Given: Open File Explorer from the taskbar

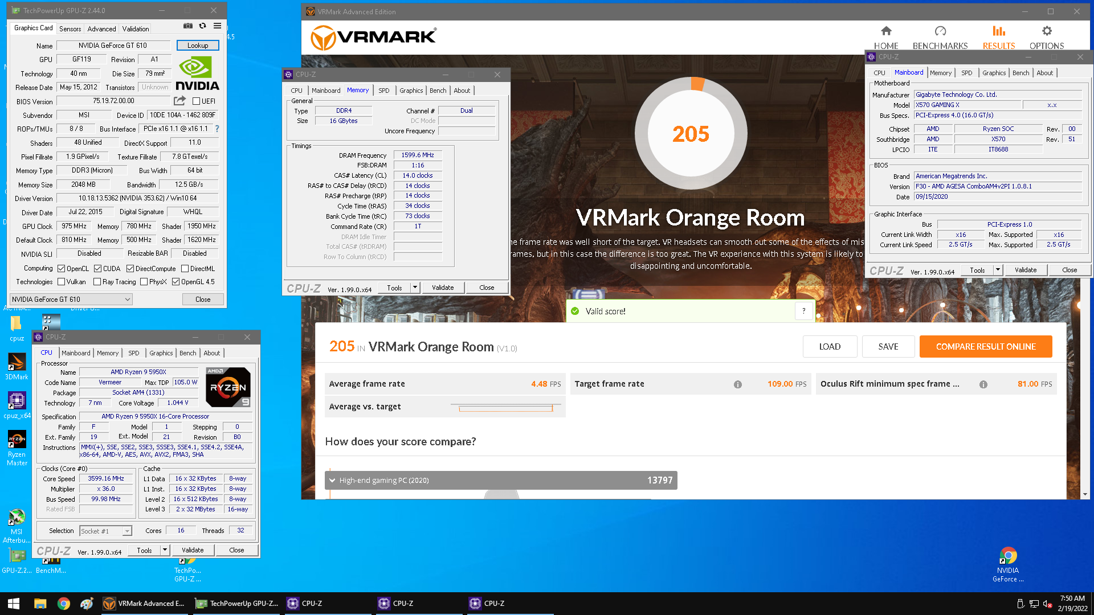Looking at the screenshot, I should 40,604.
